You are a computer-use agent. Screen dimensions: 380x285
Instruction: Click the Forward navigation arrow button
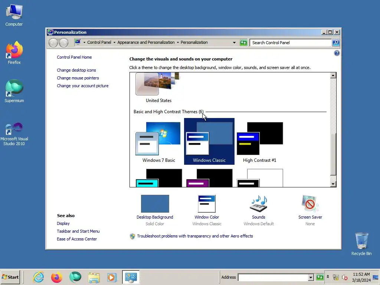[64, 43]
